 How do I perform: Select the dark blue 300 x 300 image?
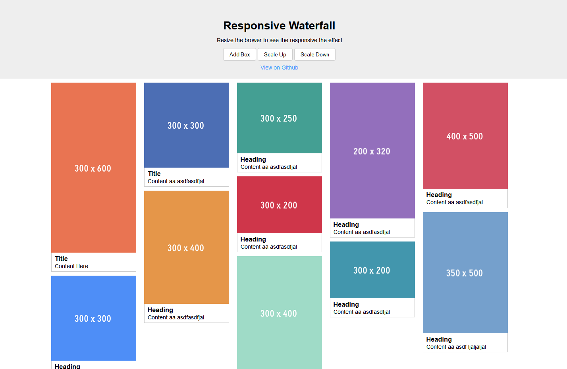pos(187,125)
